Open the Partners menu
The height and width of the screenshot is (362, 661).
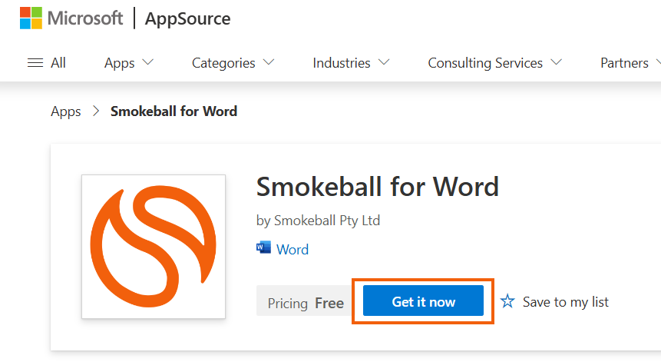(624, 63)
